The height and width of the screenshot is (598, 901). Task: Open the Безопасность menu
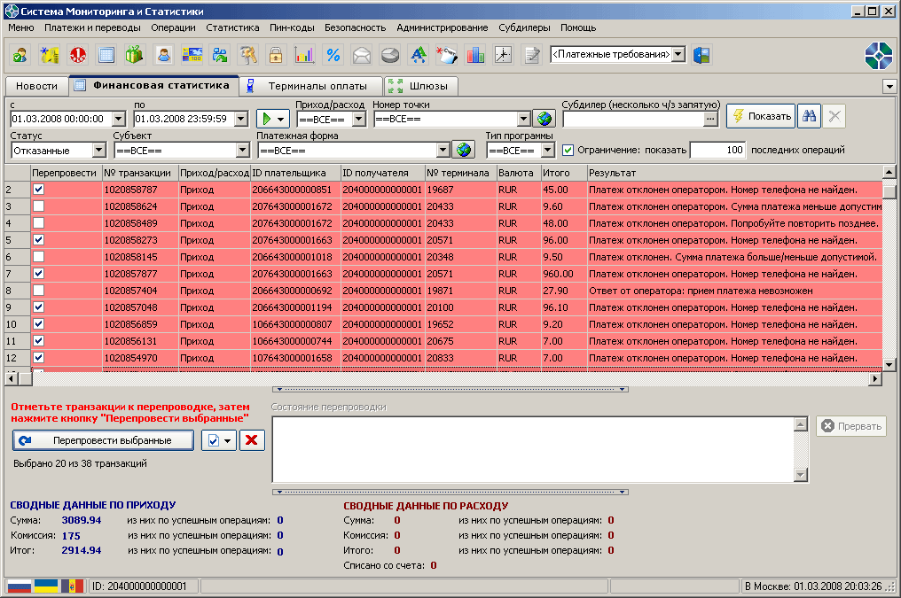[355, 27]
